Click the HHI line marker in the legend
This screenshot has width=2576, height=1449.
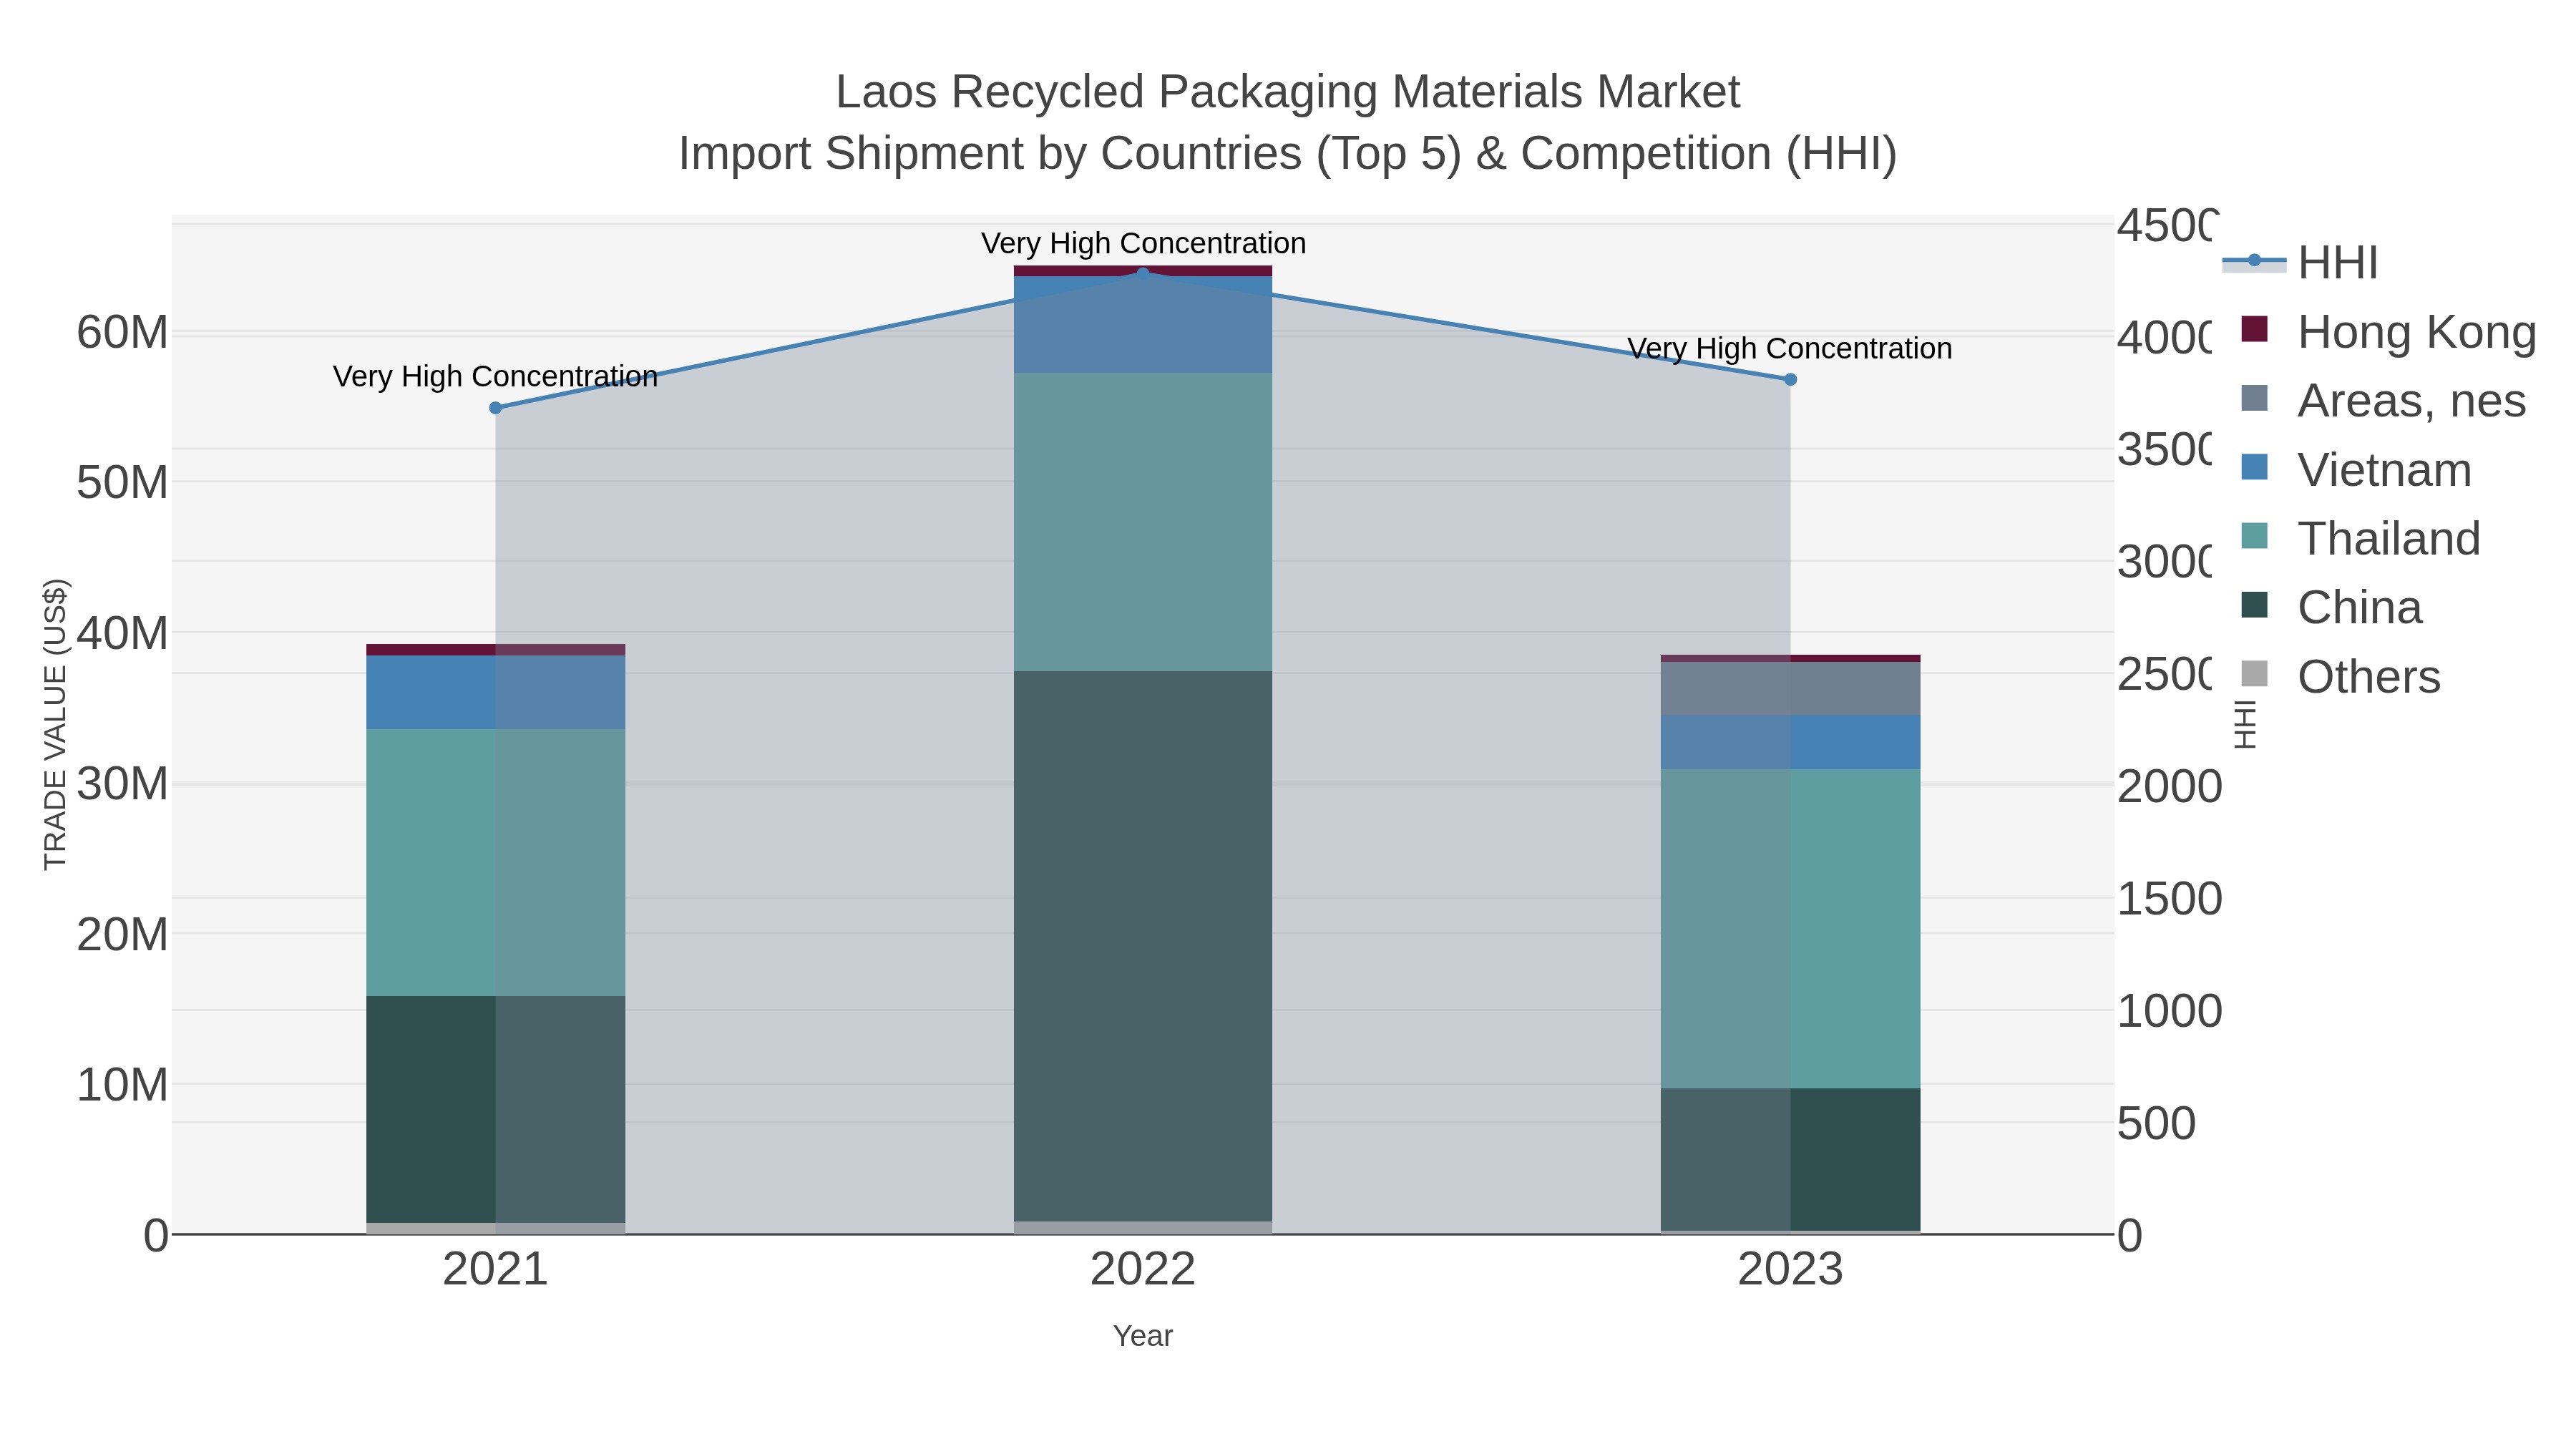pyautogui.click(x=2254, y=261)
